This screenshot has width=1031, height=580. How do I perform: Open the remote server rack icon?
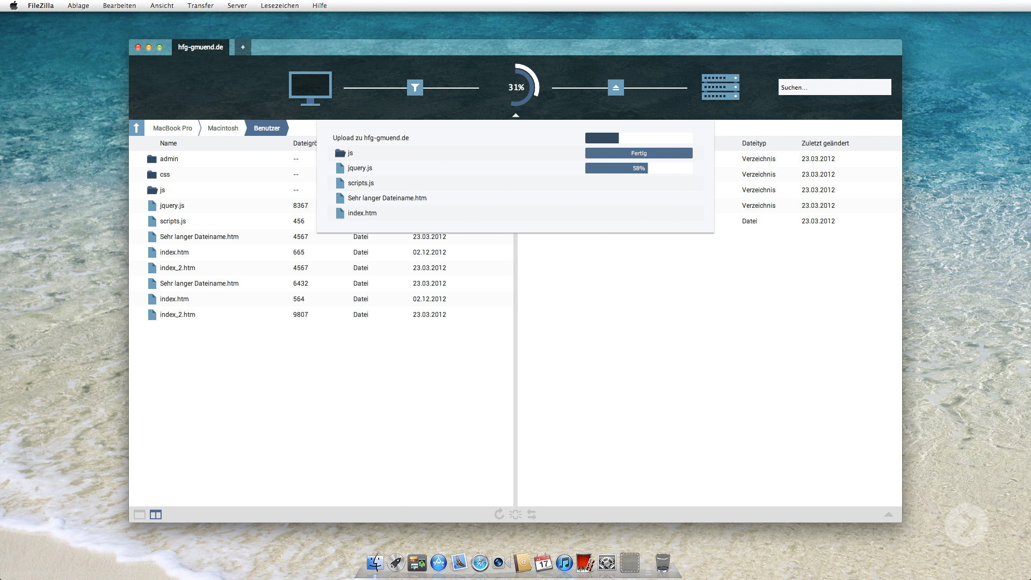coord(720,86)
